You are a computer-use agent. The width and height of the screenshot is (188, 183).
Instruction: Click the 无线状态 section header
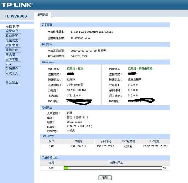[x=105, y=107]
